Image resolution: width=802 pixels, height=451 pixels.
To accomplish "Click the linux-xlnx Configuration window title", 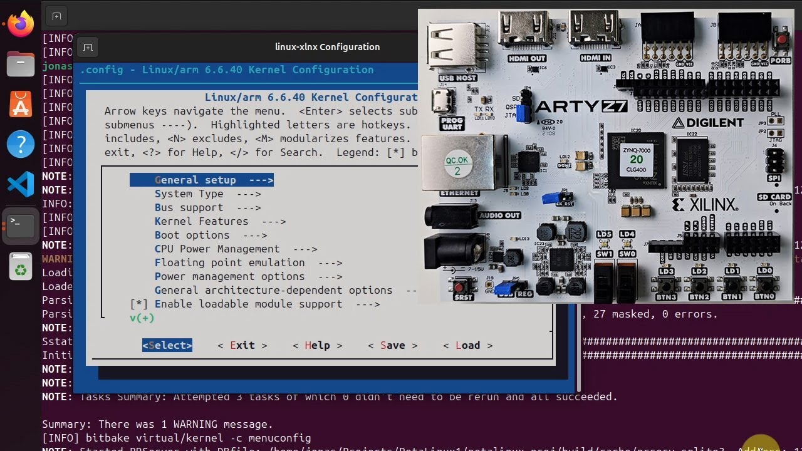I will coord(328,47).
